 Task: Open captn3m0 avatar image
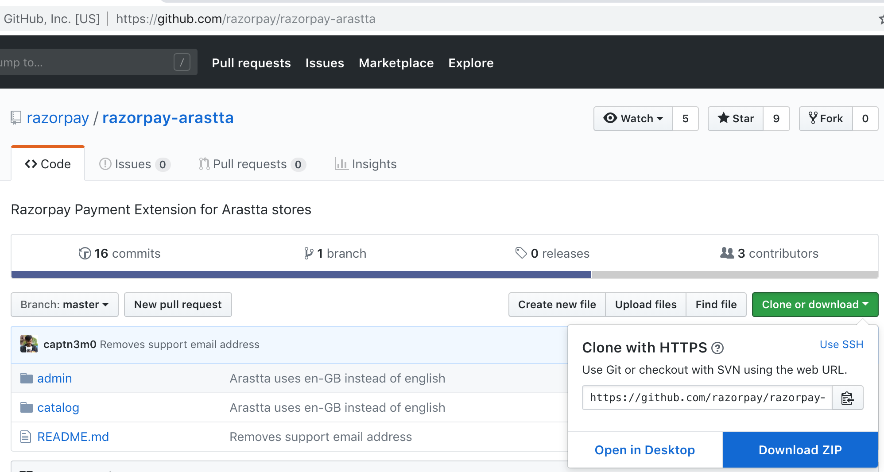[29, 344]
